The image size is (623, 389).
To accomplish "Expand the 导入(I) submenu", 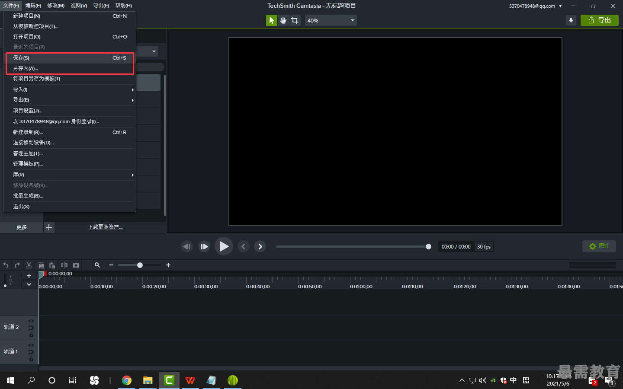I will click(x=70, y=89).
